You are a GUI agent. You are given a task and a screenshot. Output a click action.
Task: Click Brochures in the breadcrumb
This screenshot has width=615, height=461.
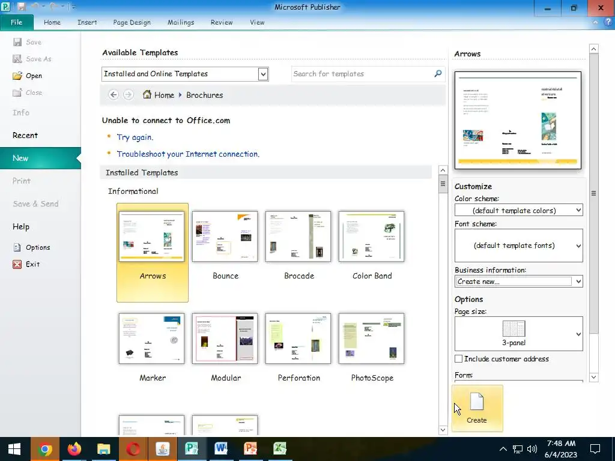204,95
